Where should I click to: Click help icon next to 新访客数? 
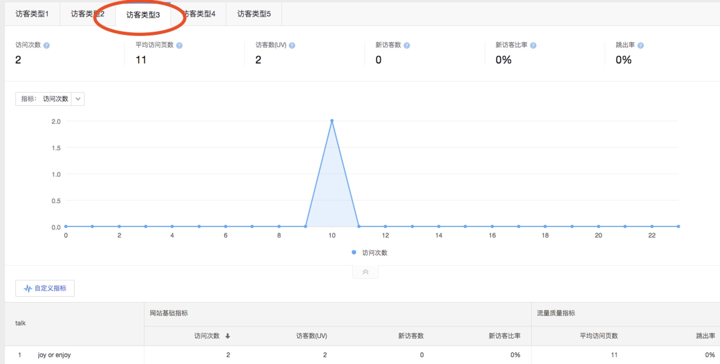[x=407, y=46]
